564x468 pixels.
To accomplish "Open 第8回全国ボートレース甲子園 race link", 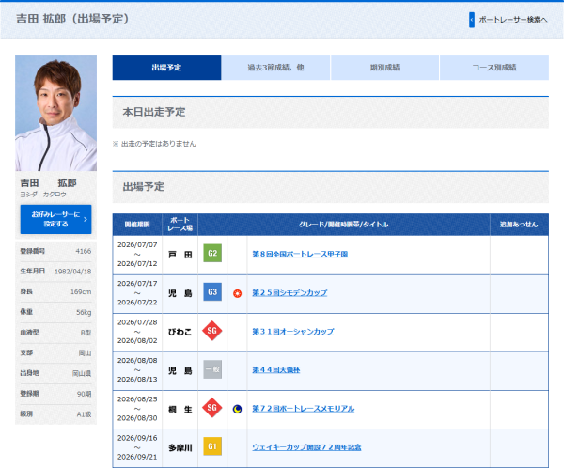I will click(x=300, y=255).
